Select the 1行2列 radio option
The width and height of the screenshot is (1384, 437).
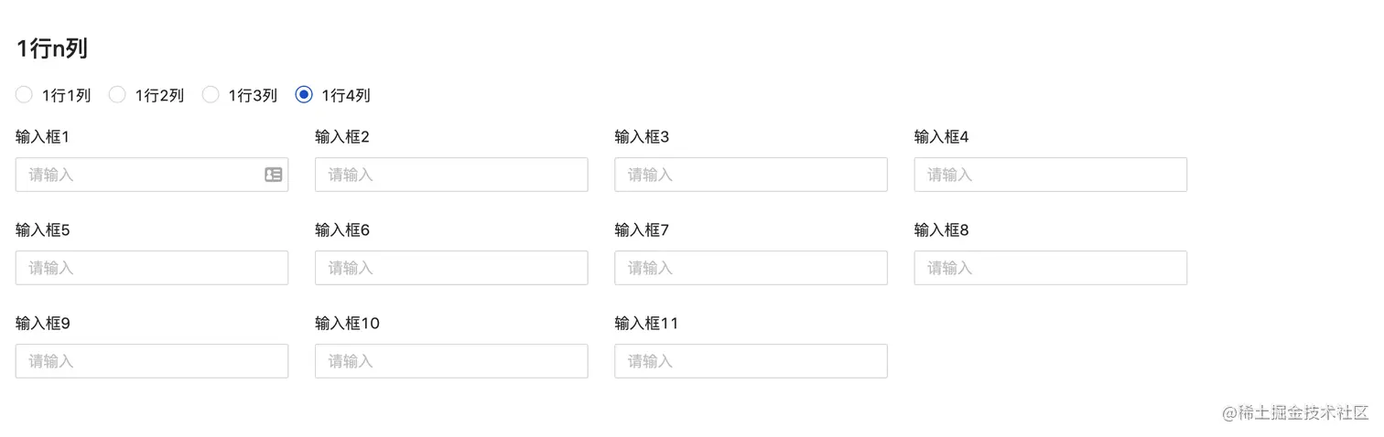[x=117, y=94]
